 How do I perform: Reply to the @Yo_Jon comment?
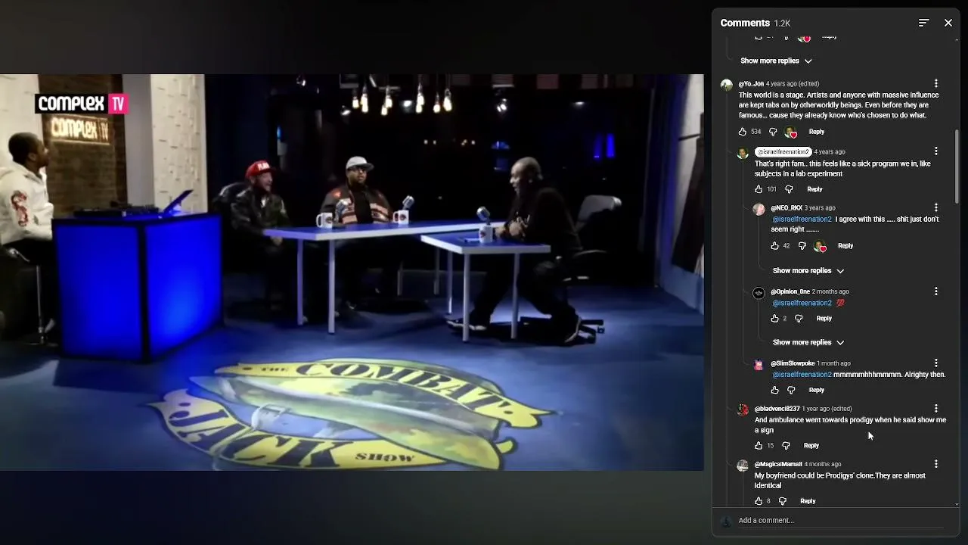[817, 132]
